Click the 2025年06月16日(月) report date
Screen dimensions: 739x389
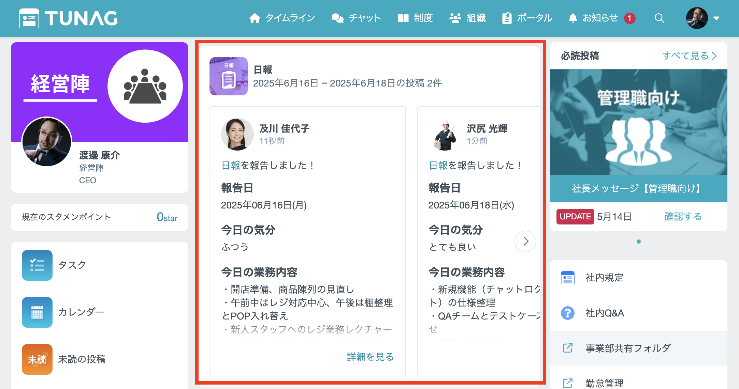tap(264, 205)
